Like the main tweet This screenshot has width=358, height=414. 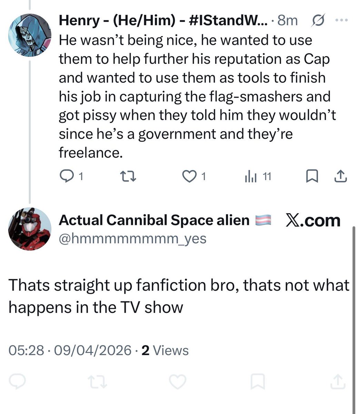(178, 382)
